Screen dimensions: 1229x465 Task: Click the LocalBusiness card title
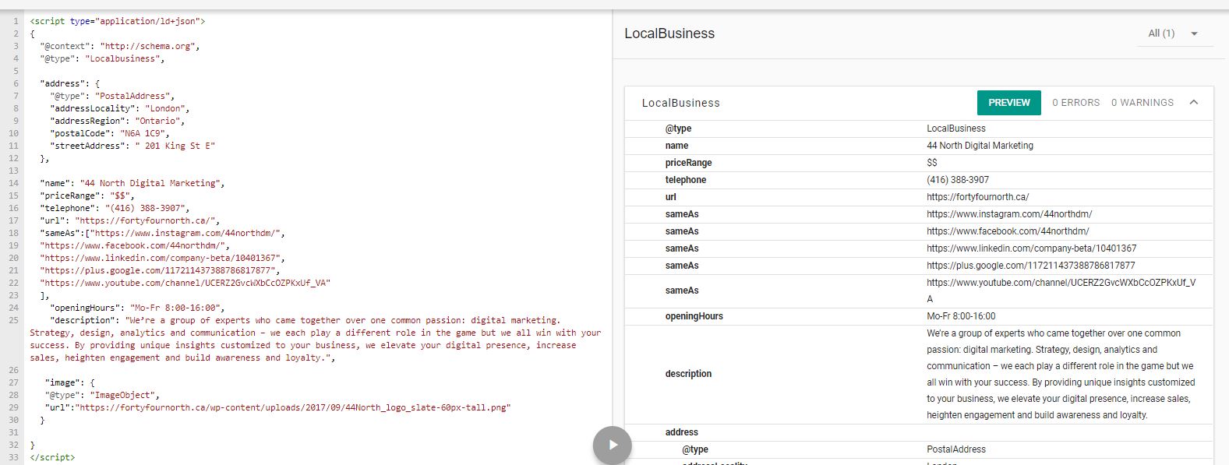680,103
